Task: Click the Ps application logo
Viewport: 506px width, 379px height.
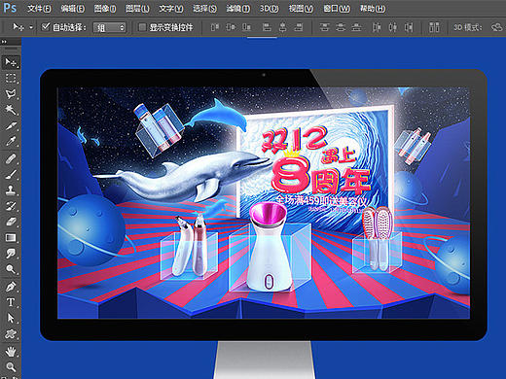Action: (x=10, y=8)
